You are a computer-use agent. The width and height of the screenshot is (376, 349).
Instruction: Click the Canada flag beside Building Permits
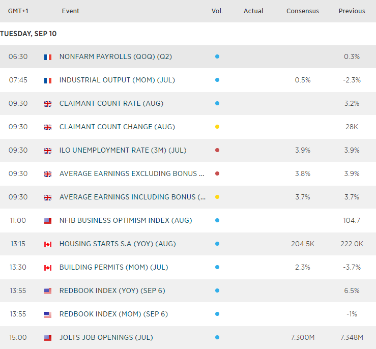pyautogui.click(x=48, y=268)
